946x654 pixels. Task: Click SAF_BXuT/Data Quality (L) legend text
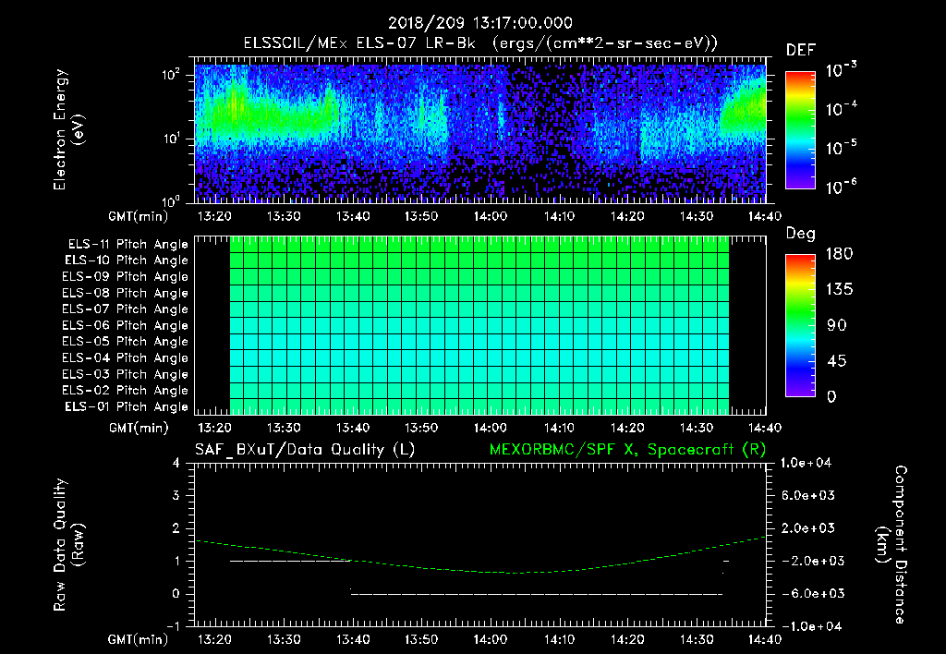305,450
